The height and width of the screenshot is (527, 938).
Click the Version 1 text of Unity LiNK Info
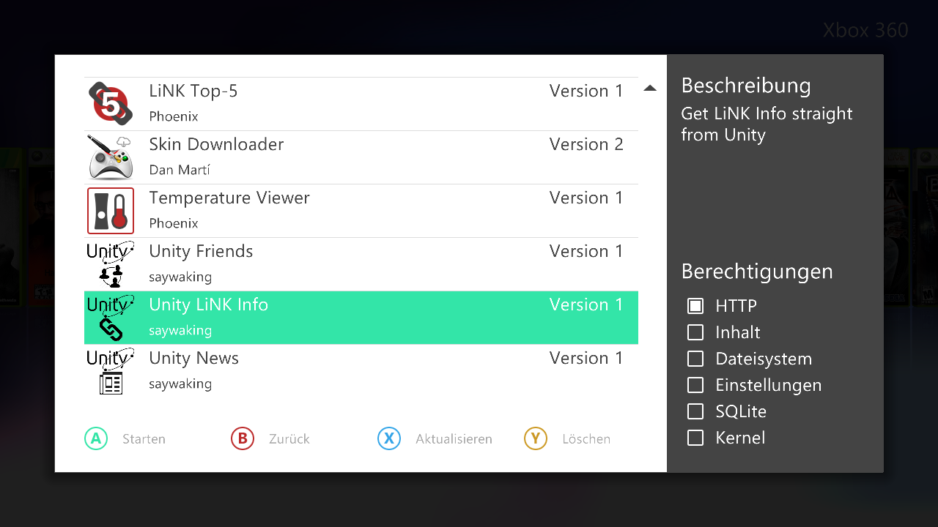click(x=586, y=304)
